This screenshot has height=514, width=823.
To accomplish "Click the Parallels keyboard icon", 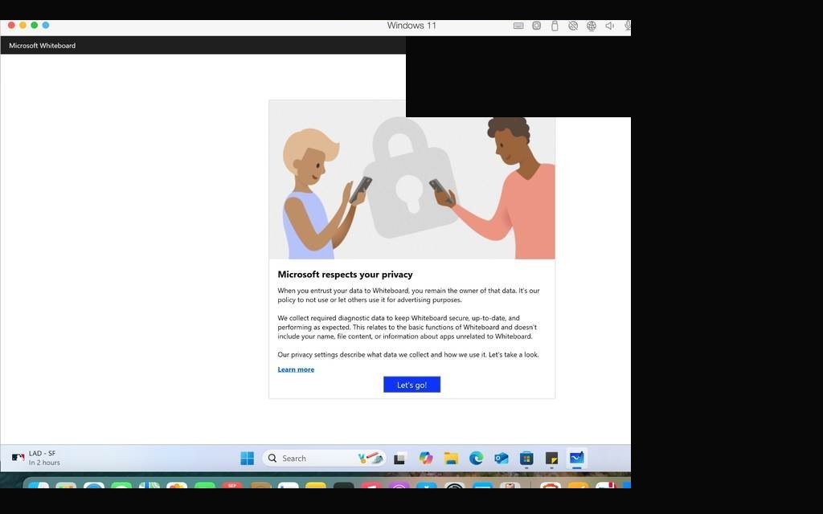I will (x=518, y=25).
